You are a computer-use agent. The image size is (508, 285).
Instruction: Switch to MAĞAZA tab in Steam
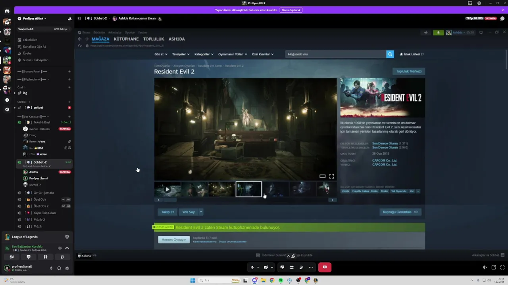click(x=100, y=39)
